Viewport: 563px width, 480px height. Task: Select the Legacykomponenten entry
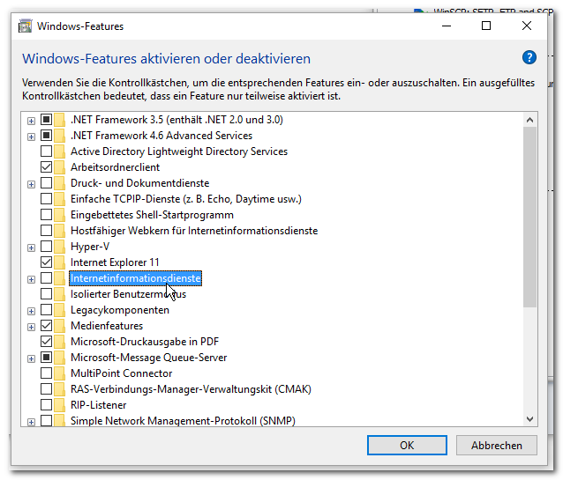tap(119, 310)
